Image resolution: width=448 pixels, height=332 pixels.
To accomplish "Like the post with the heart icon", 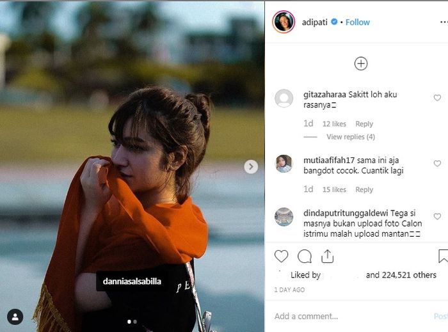I will point(281,257).
